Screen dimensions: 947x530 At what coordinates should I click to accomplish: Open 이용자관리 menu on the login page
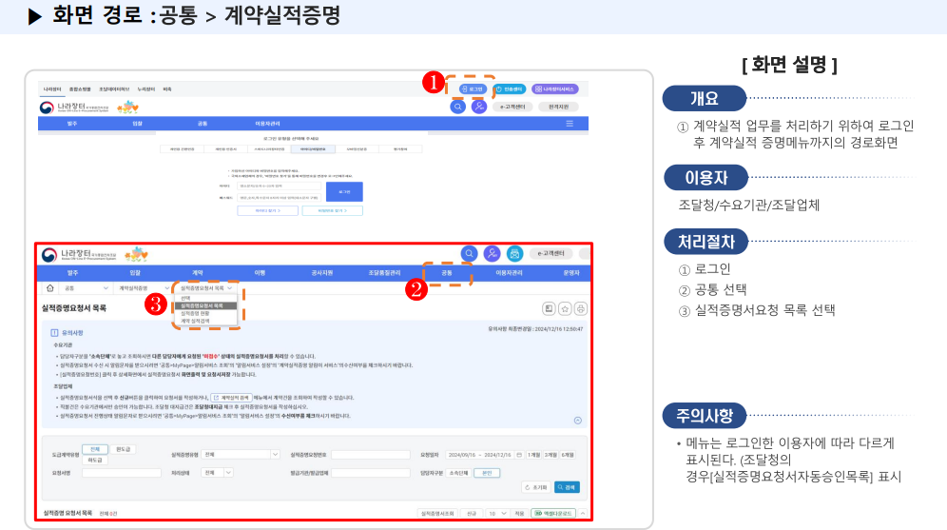click(267, 124)
